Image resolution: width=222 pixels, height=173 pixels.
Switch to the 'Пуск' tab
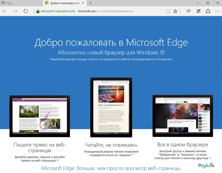(22, 3)
